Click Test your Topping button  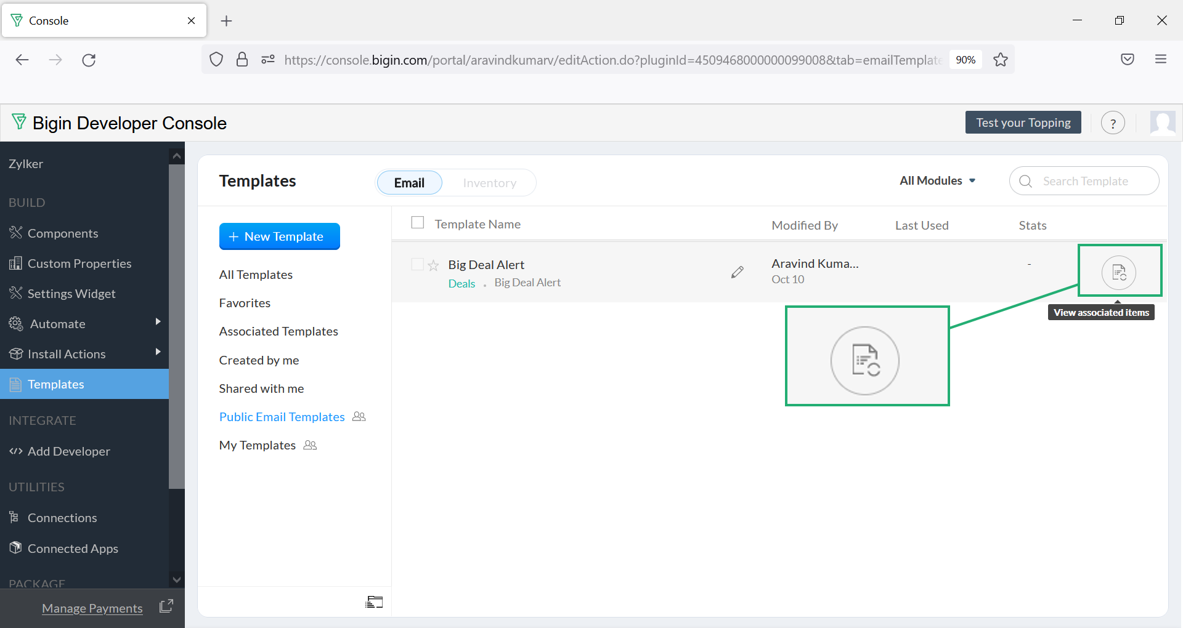[x=1023, y=123]
